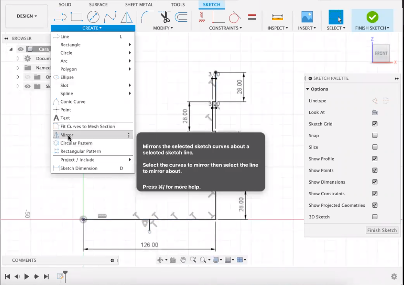The height and width of the screenshot is (285, 404).
Task: Click the Insert image icon
Action: (307, 17)
